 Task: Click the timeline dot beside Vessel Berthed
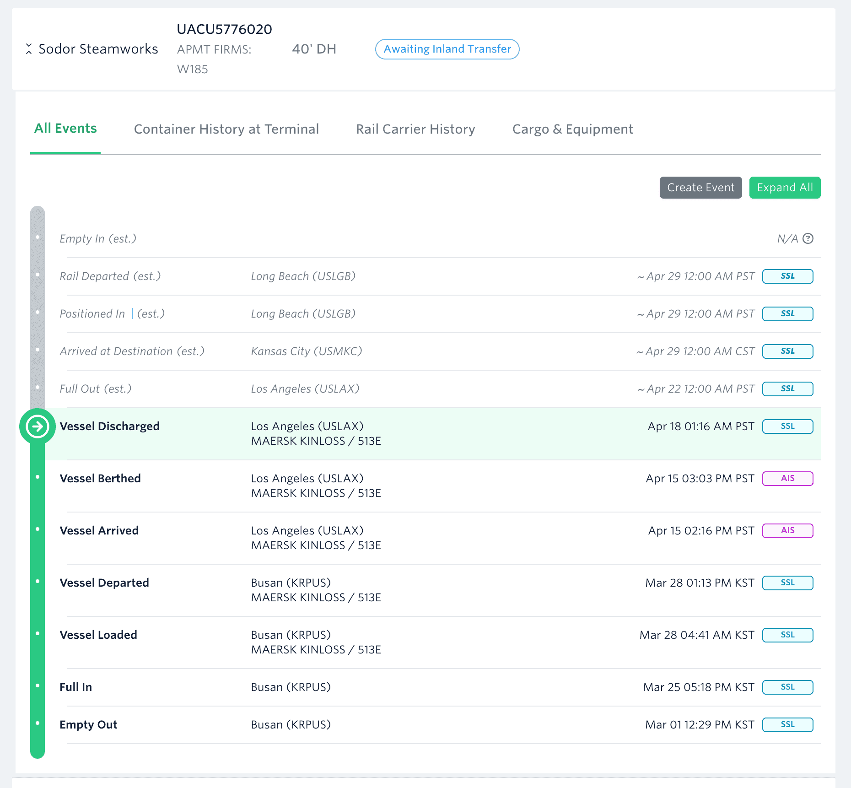pos(38,477)
